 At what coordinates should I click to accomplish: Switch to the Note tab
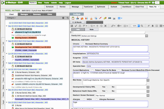(x=92, y=30)
